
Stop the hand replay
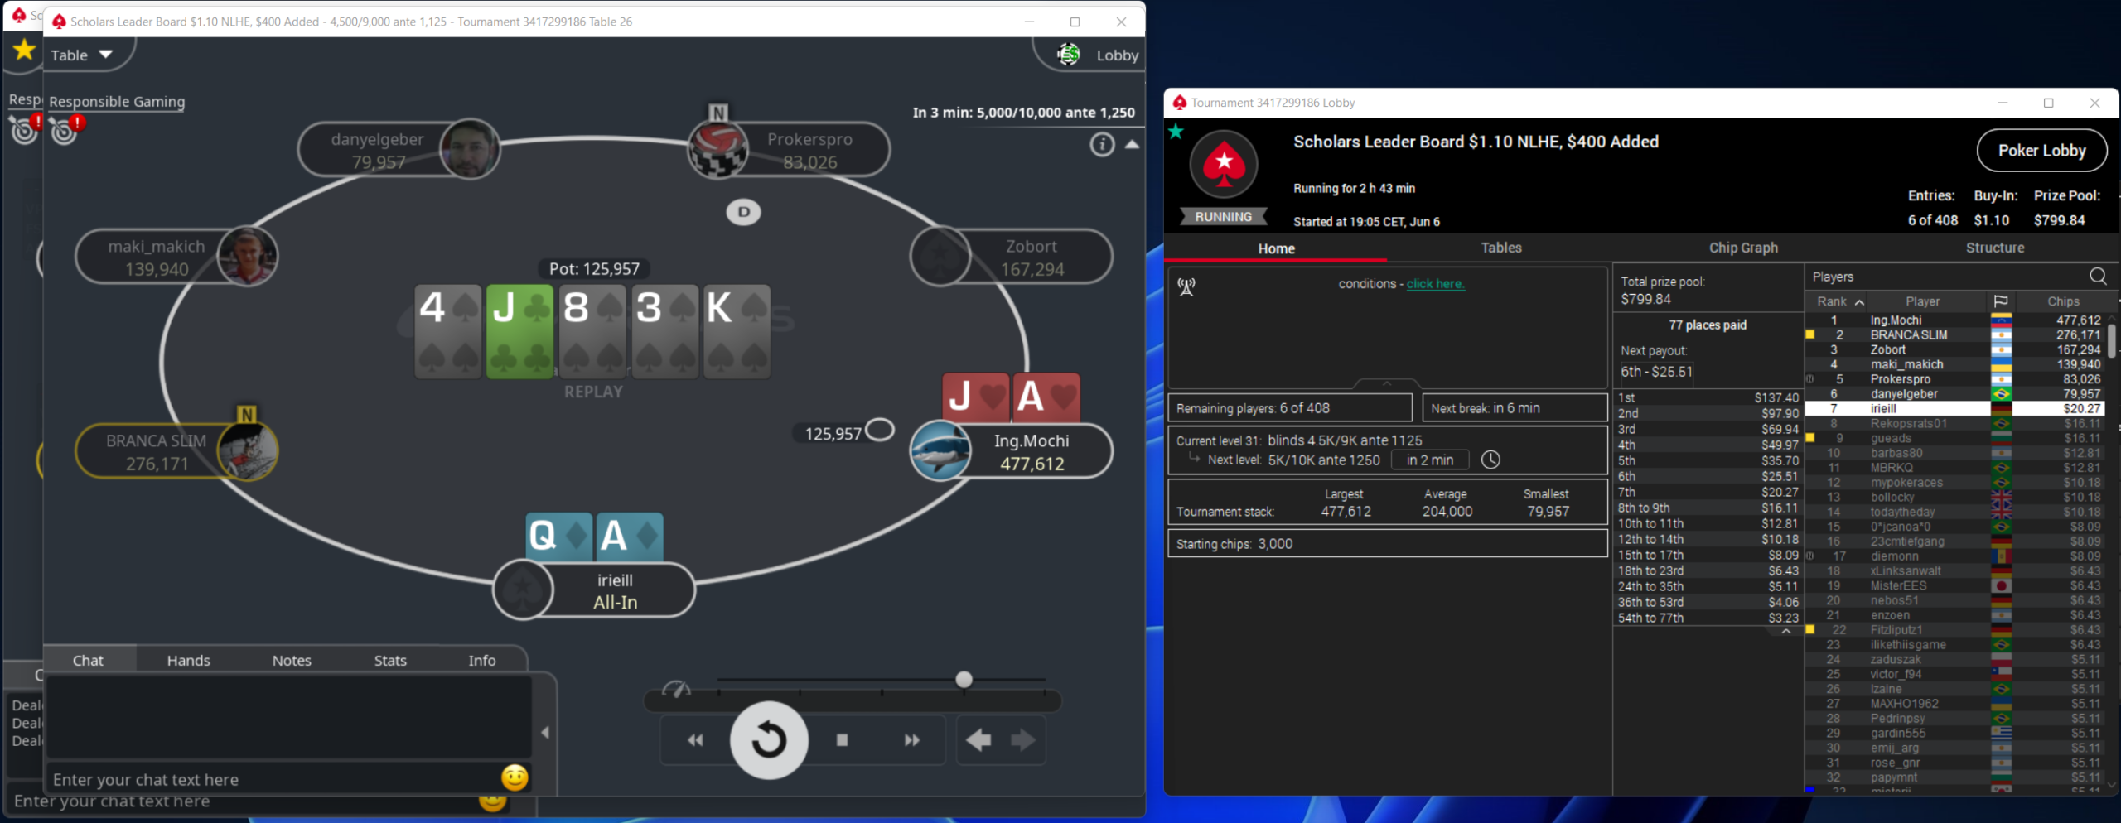pos(842,739)
